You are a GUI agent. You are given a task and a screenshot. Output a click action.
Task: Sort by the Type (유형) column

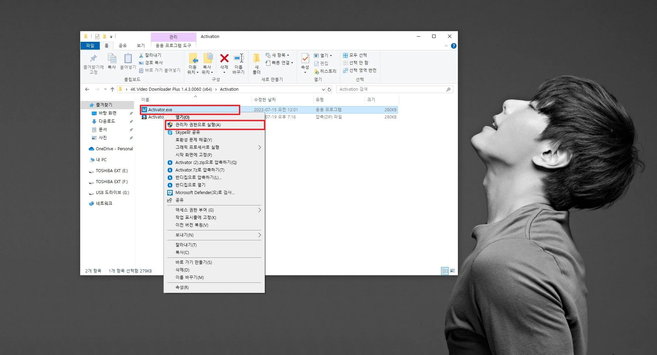coord(339,100)
